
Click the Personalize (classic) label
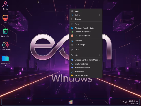83,68
